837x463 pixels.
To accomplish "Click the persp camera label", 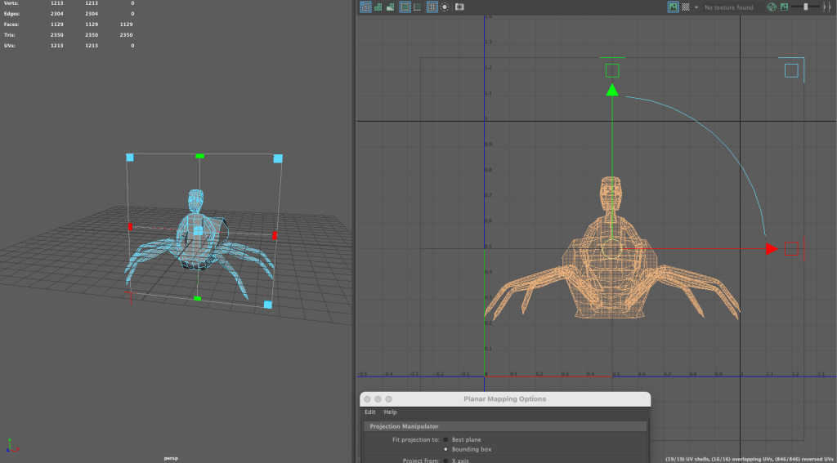I will point(172,458).
